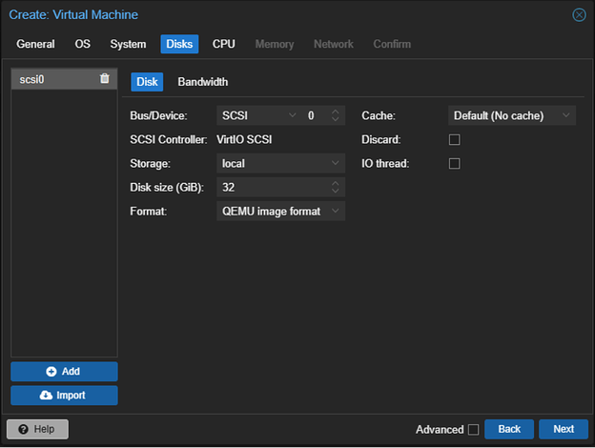Click the Add disk button
595x448 pixels.
click(x=64, y=372)
